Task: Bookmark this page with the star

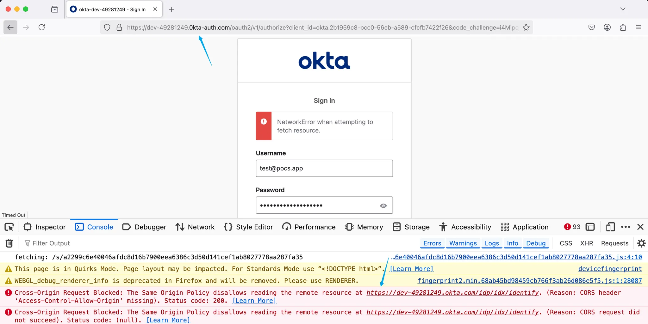Action: (526, 28)
